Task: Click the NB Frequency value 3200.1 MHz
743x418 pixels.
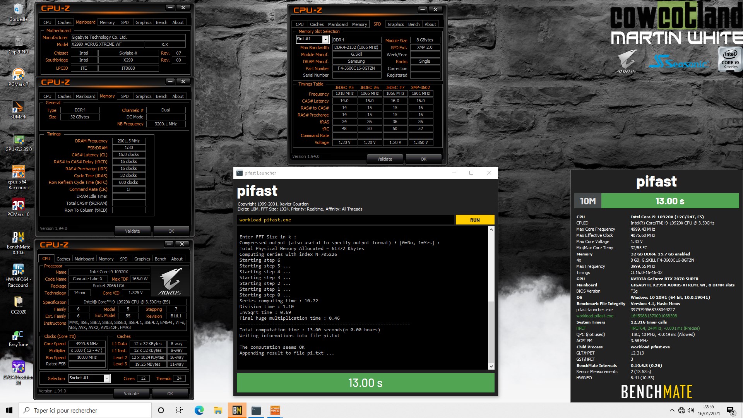Action: [x=166, y=124]
